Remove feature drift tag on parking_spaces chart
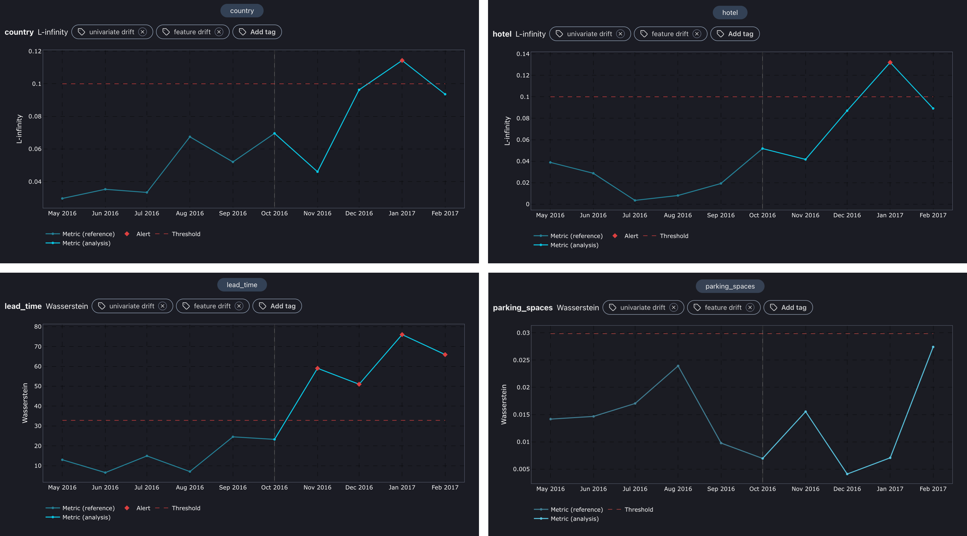Image resolution: width=967 pixels, height=536 pixels. click(x=750, y=308)
